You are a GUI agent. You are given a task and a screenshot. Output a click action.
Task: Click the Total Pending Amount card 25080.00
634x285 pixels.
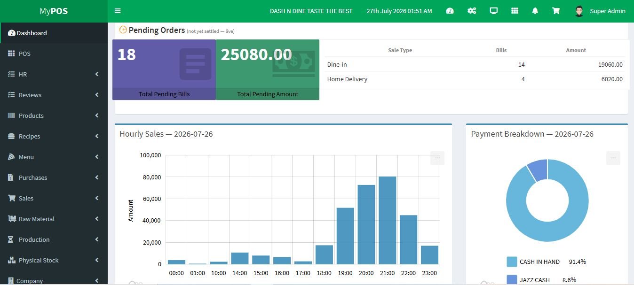[268, 69]
